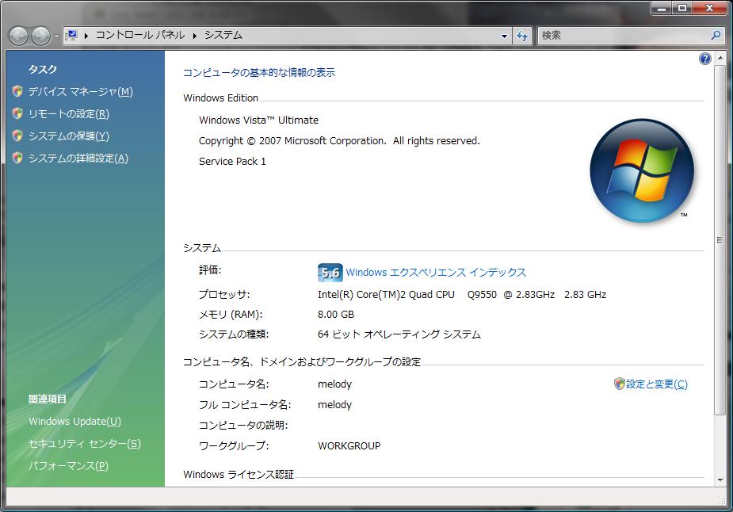Close the System window
This screenshot has width=733, height=512.
(710, 8)
